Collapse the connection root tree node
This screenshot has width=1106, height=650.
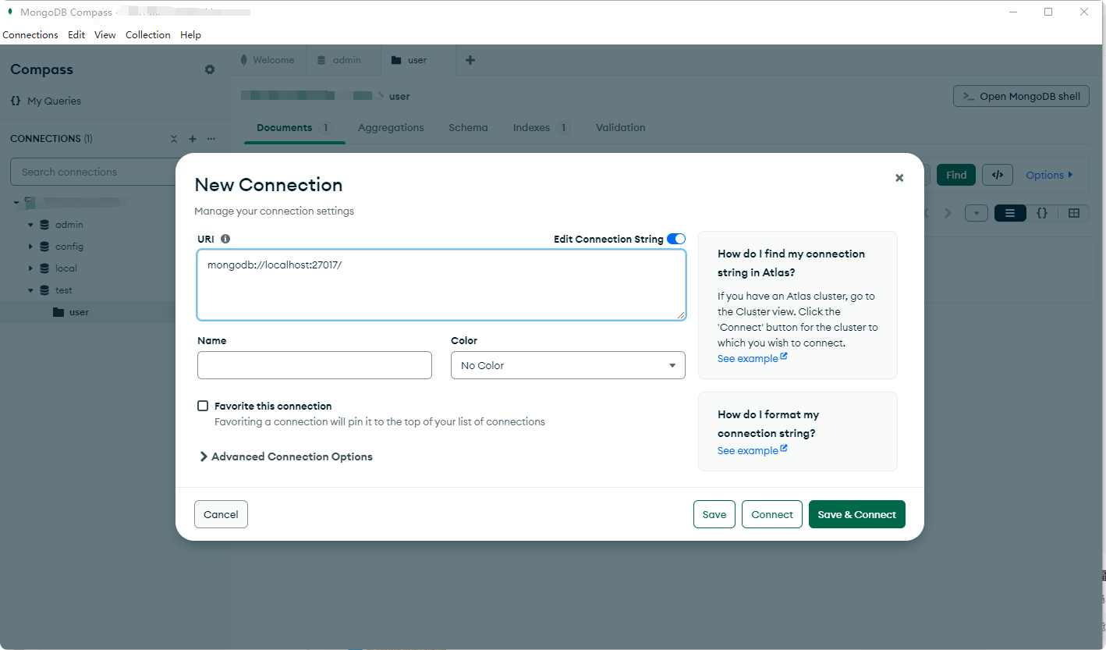pyautogui.click(x=16, y=203)
